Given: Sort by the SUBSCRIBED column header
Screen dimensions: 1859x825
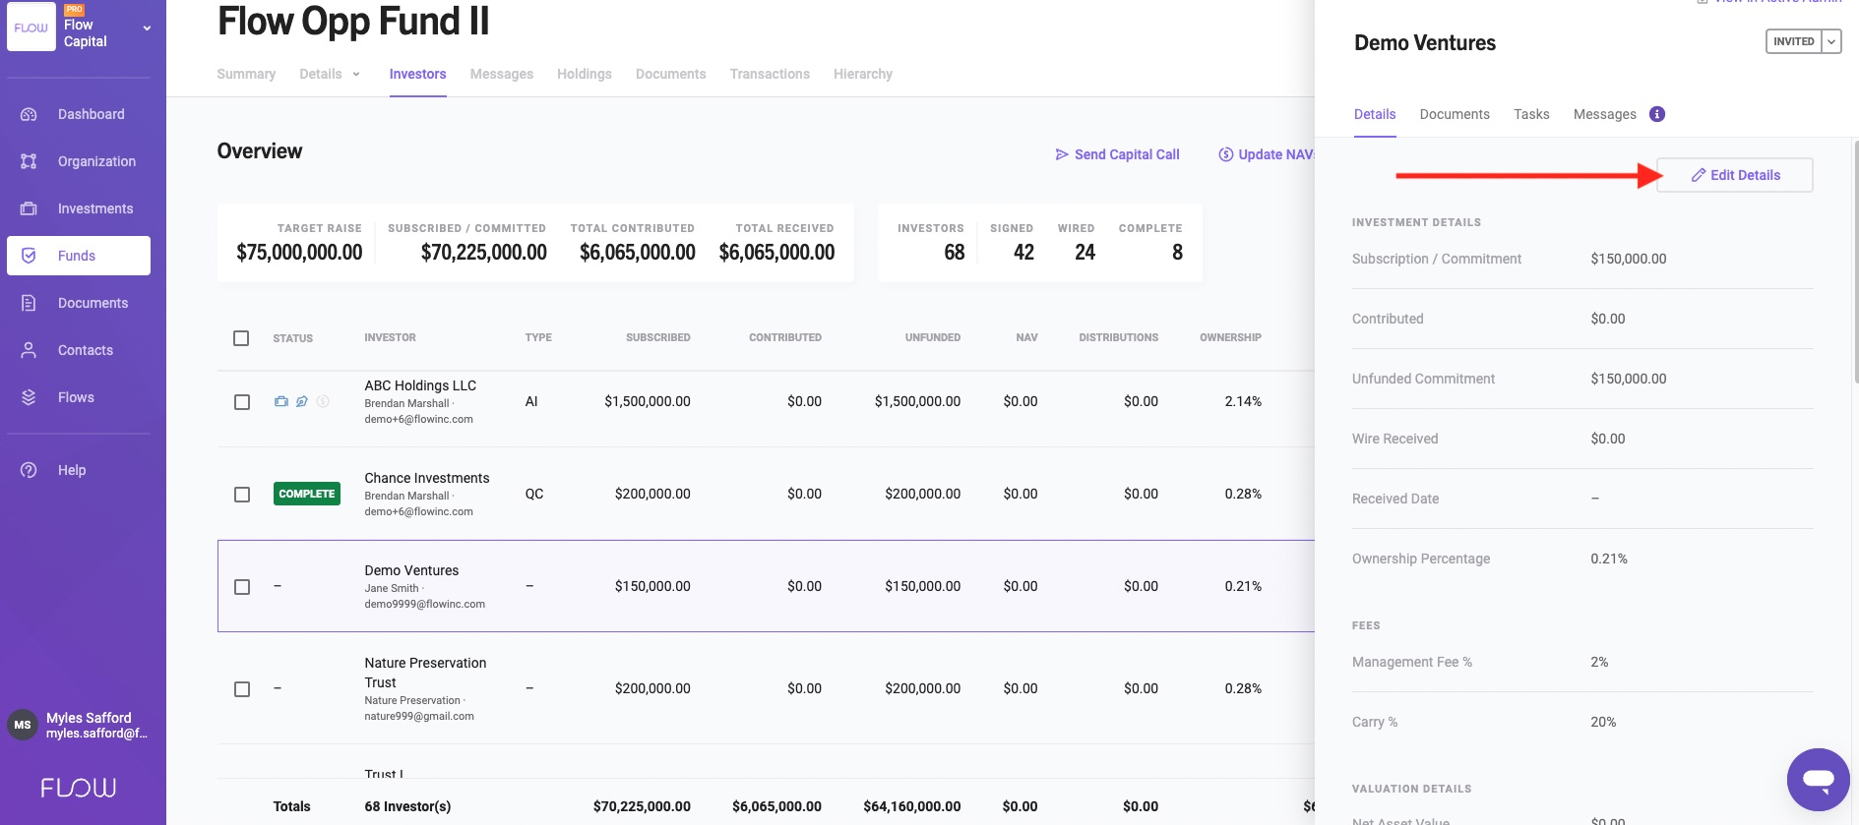Looking at the screenshot, I should [658, 337].
